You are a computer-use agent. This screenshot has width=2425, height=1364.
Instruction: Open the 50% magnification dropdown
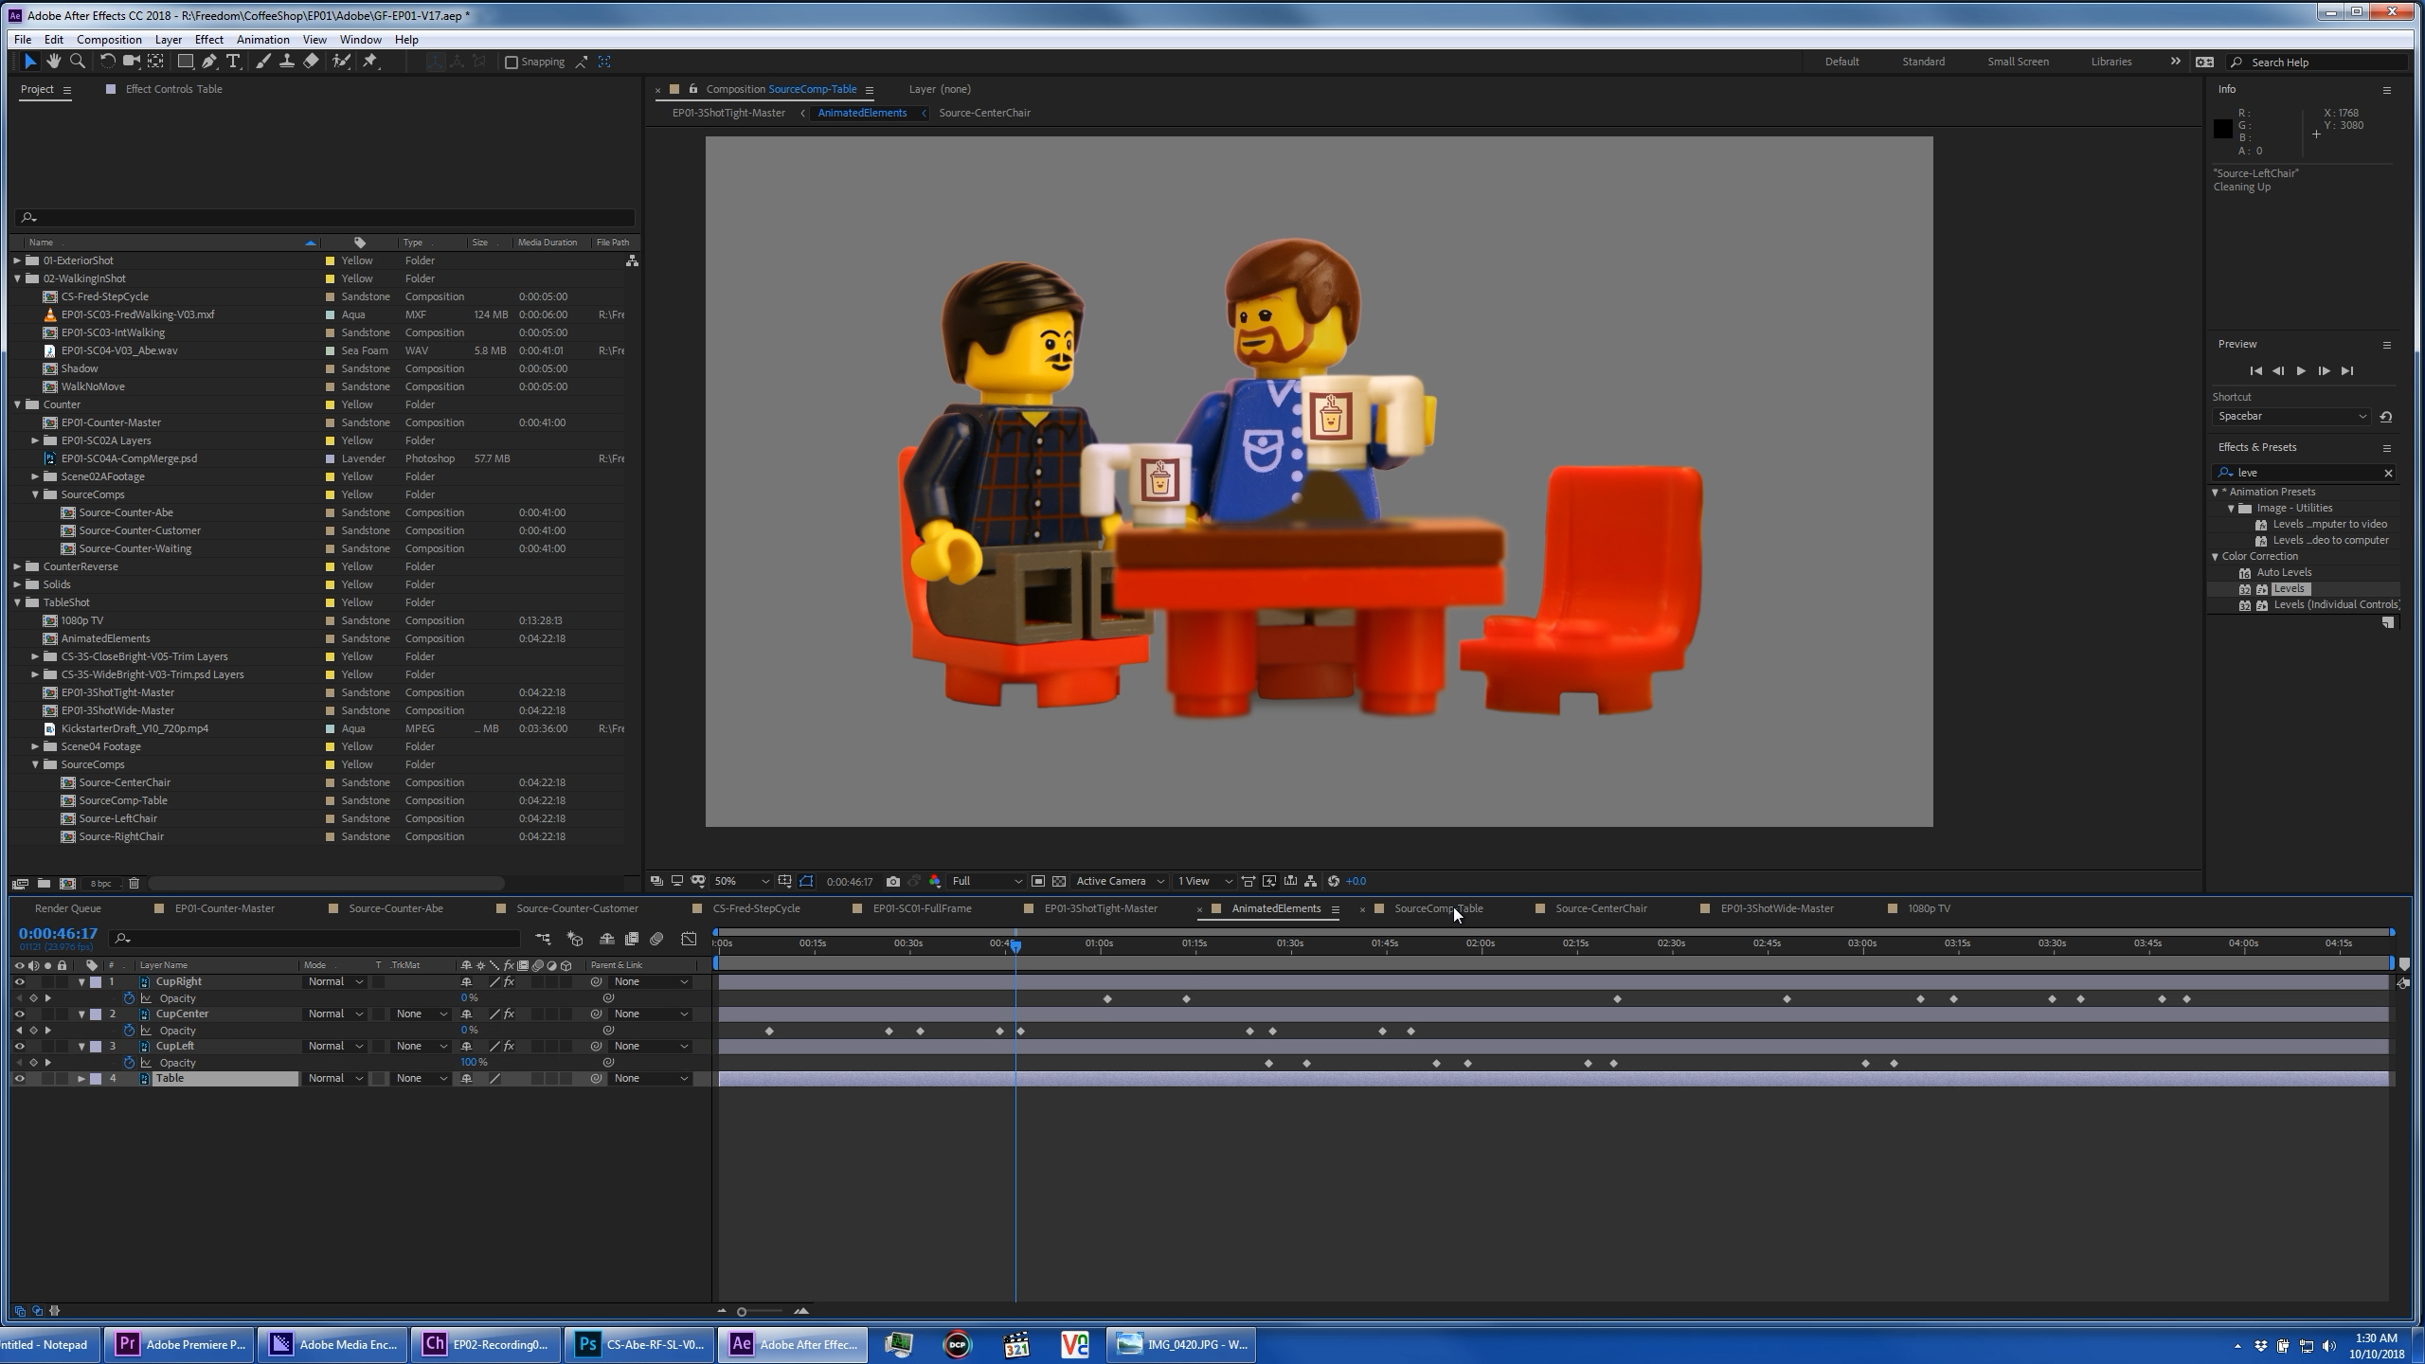tap(742, 882)
